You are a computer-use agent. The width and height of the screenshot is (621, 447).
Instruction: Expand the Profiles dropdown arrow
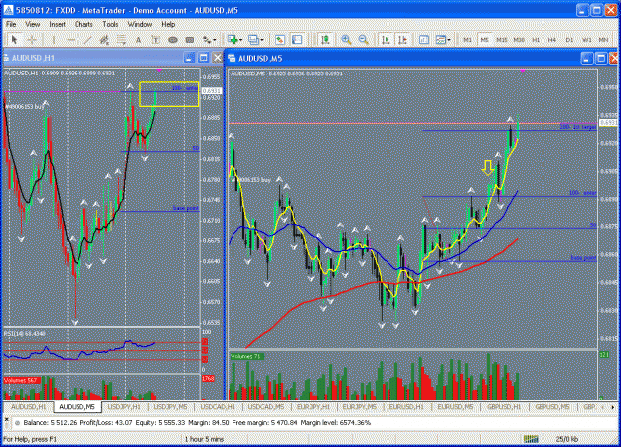pos(261,40)
